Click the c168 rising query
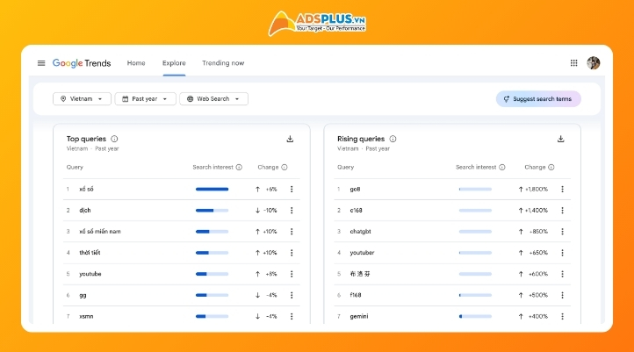The height and width of the screenshot is (352, 634). (x=356, y=211)
